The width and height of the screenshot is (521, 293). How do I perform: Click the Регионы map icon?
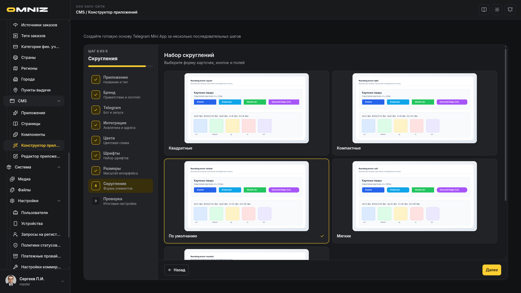click(x=16, y=68)
